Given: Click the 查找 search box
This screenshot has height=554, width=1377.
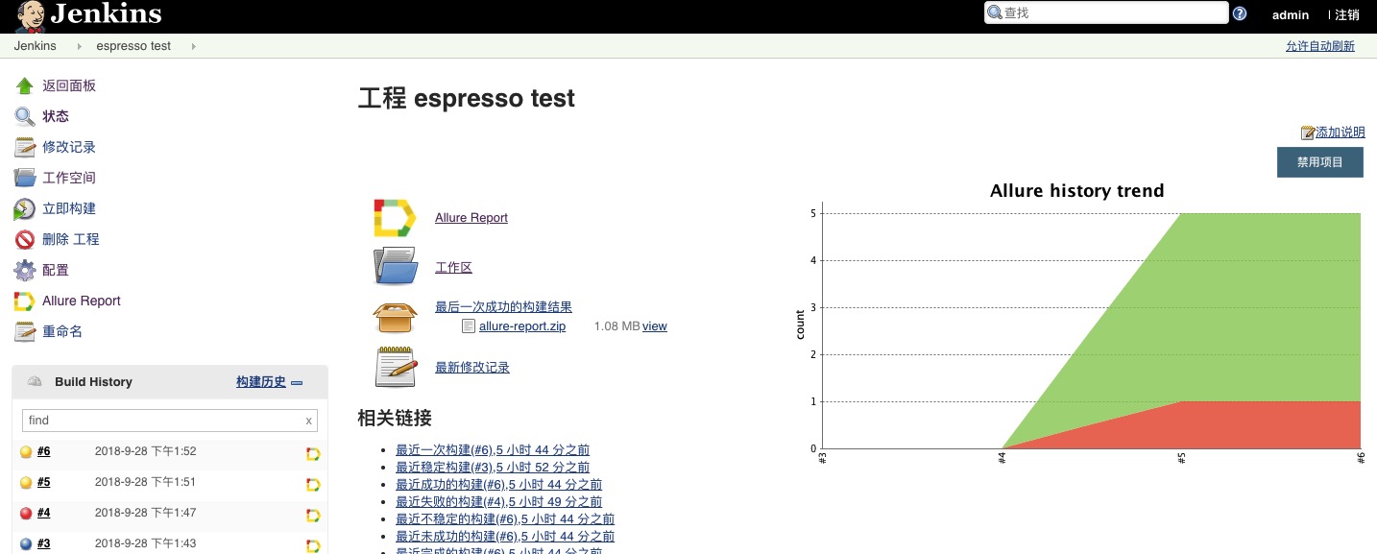Looking at the screenshot, I should [x=1106, y=13].
